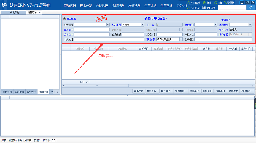
Task: Expand the 打印单据 dropdown button
Action: 247,91
